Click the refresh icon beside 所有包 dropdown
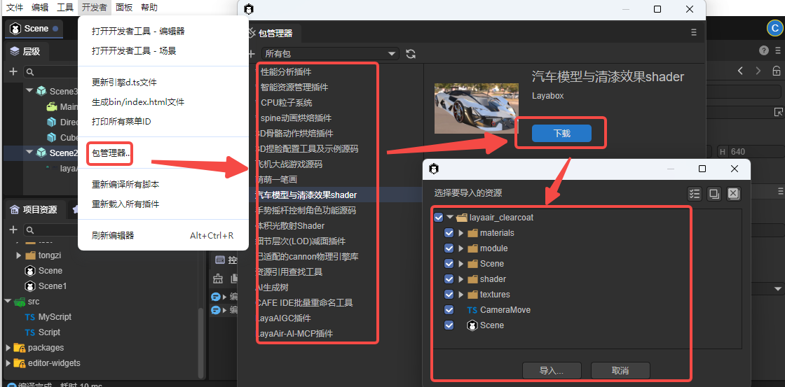 click(411, 54)
